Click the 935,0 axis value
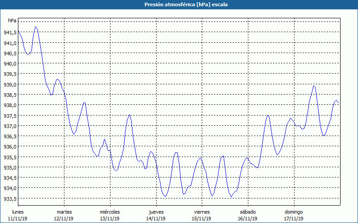358x223 pixels. click(x=10, y=168)
